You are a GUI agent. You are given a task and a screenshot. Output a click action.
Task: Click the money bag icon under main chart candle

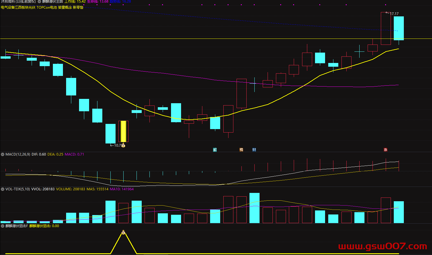coord(123,145)
